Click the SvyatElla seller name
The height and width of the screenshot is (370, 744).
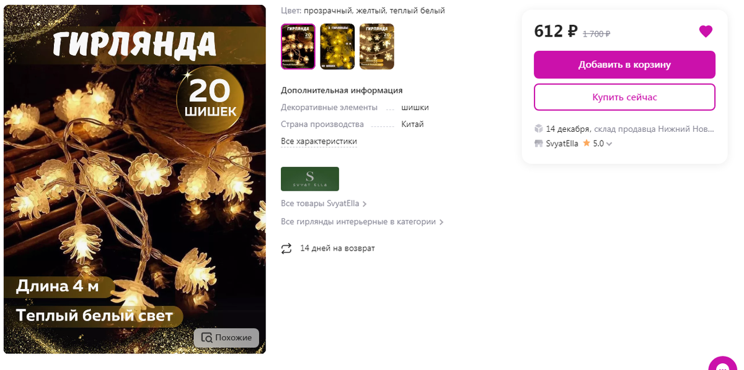(x=562, y=144)
